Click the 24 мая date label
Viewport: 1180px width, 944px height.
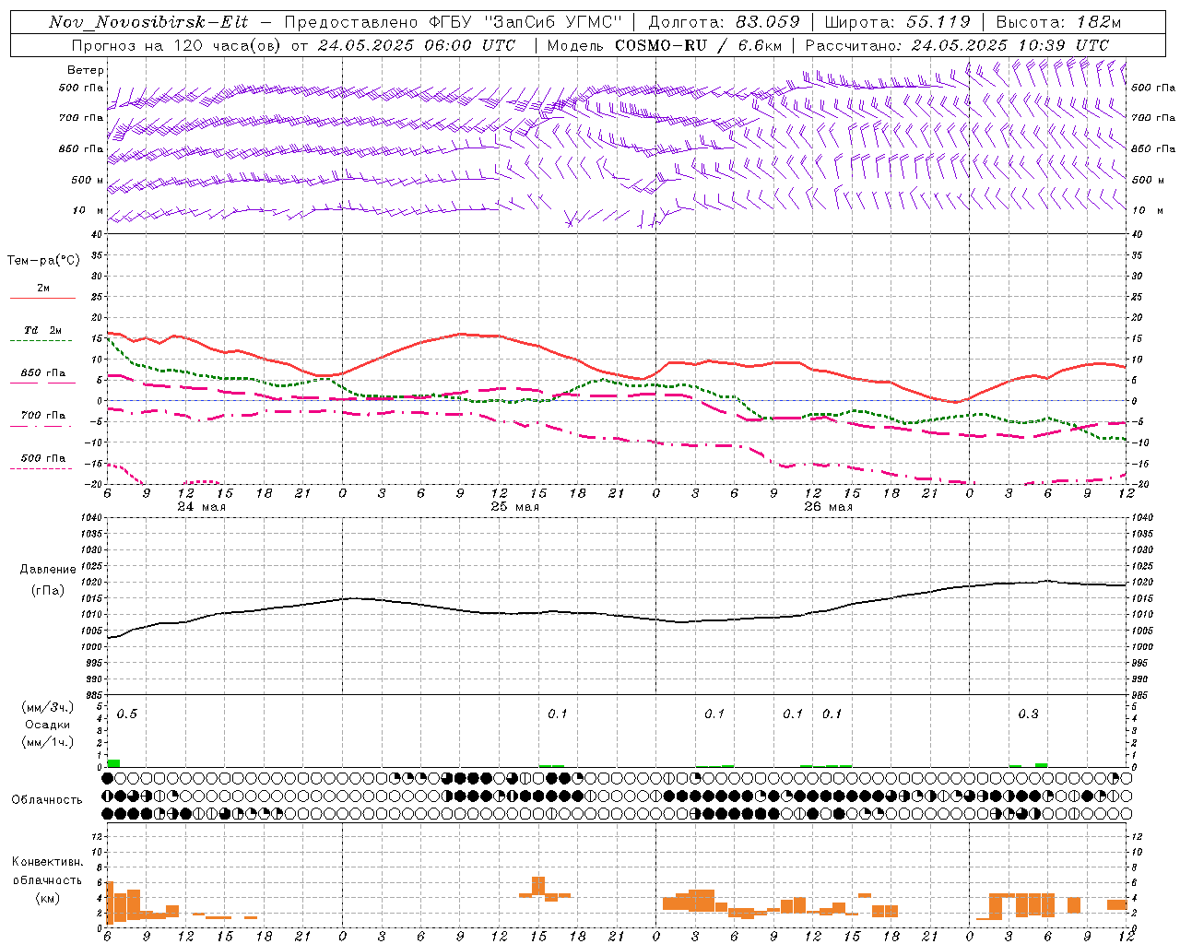pos(202,507)
